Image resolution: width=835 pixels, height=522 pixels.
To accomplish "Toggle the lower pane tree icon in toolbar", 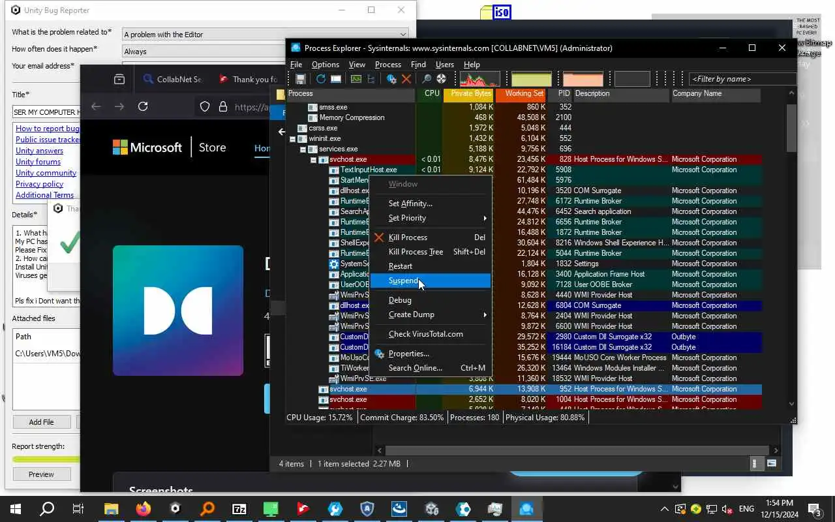I will [x=371, y=79].
